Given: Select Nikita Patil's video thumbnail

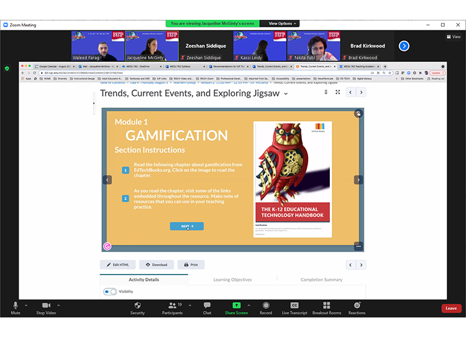Looking at the screenshot, I should click(314, 46).
